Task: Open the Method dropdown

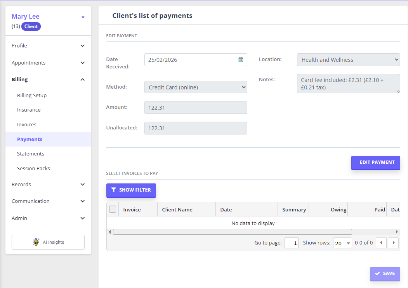Action: click(x=196, y=87)
